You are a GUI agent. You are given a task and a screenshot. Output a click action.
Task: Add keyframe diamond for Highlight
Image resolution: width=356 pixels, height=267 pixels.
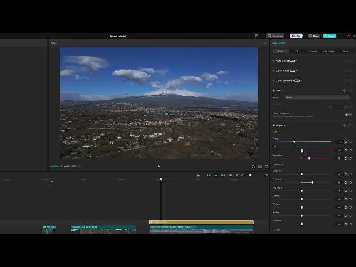[x=351, y=191]
